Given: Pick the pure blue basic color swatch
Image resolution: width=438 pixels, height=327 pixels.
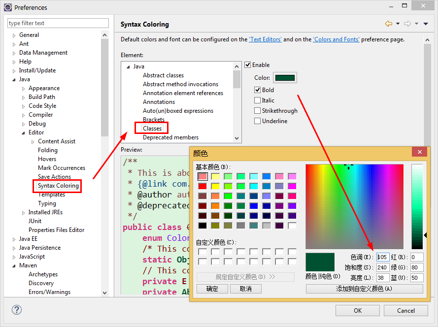Looking at the screenshot, I should pyautogui.click(x=254, y=206).
